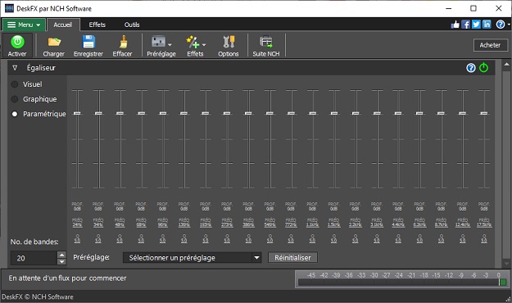This screenshot has width=512, height=303.
Task: Click the 136Hz frequency value link
Action: 184,225
